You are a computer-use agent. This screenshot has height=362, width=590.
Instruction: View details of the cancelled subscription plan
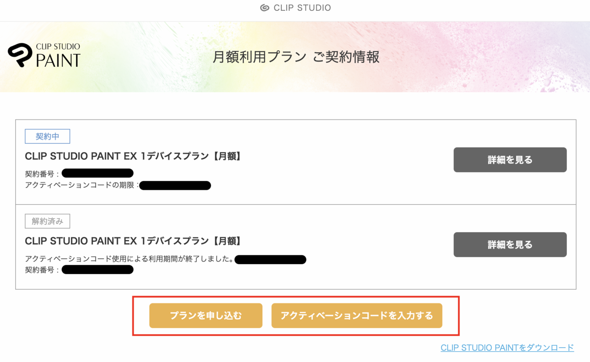510,244
